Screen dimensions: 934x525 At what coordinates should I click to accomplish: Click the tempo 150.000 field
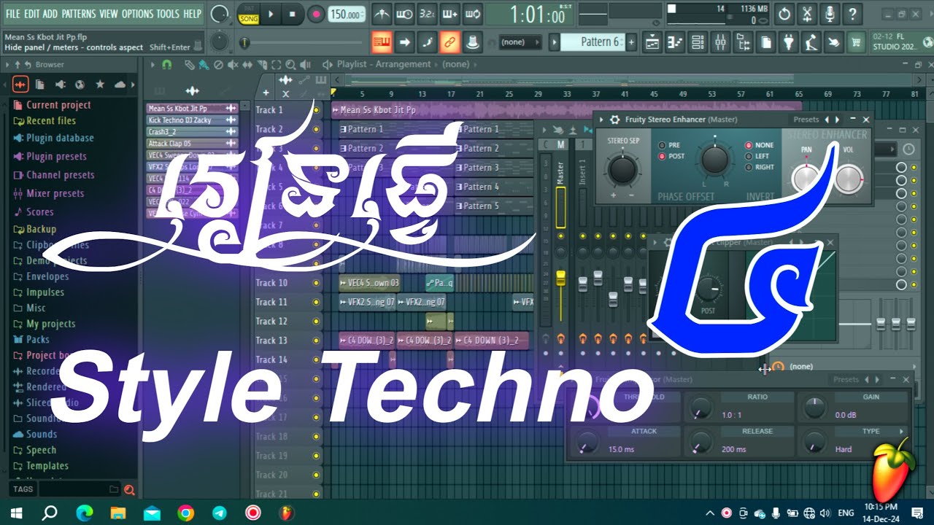tap(346, 15)
